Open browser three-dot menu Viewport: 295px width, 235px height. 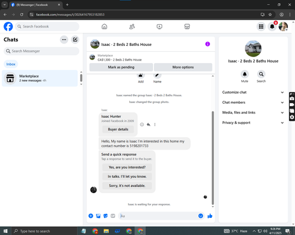[x=290, y=15]
